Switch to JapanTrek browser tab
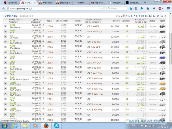This screenshot has width=172, height=129. click(x=11, y=3)
